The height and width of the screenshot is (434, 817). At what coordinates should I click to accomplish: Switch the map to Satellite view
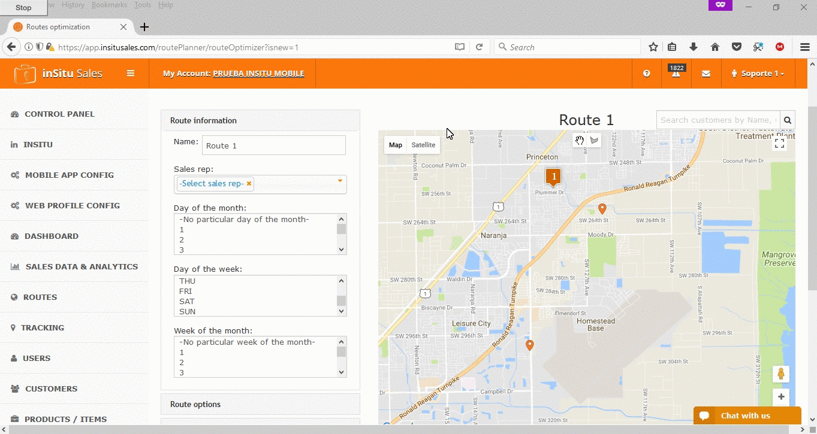coord(423,145)
